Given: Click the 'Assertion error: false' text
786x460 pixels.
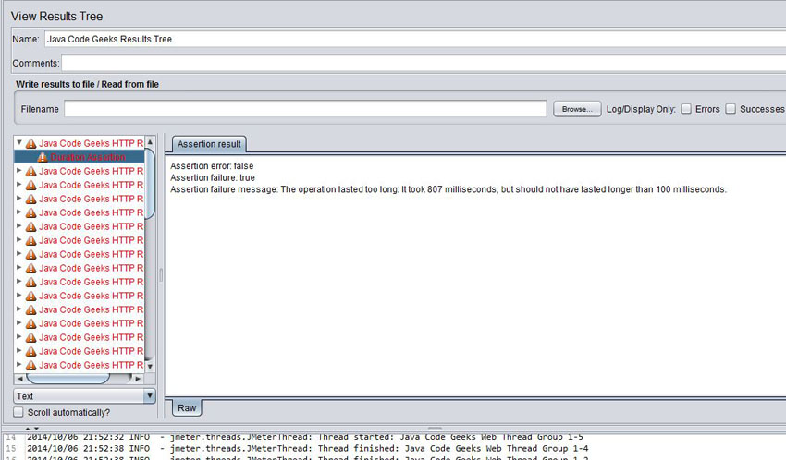Looking at the screenshot, I should [x=212, y=165].
